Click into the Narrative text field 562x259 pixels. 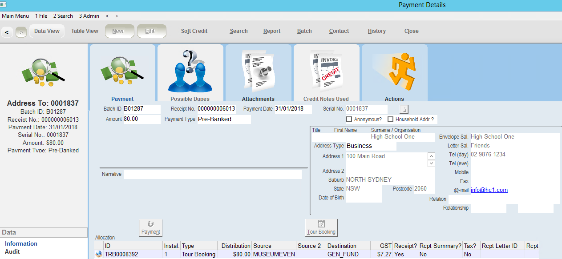[x=212, y=175]
